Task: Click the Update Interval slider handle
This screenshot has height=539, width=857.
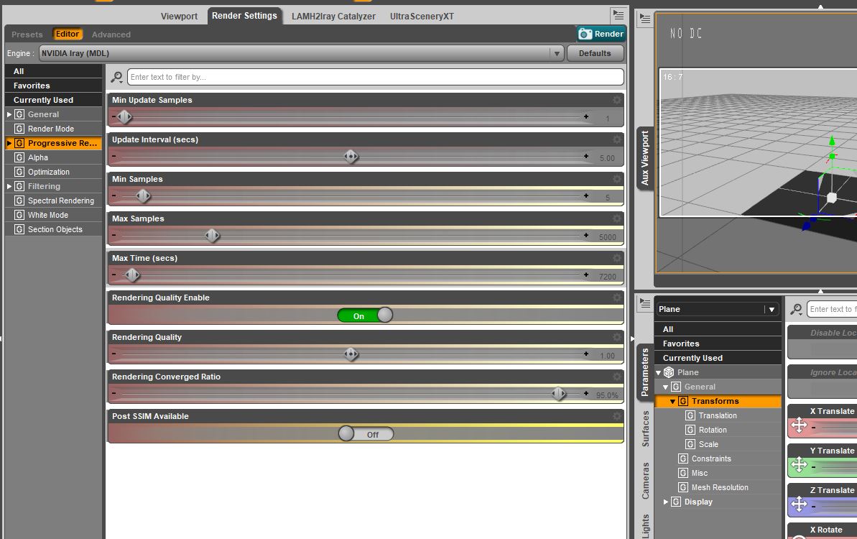Action: tap(351, 157)
